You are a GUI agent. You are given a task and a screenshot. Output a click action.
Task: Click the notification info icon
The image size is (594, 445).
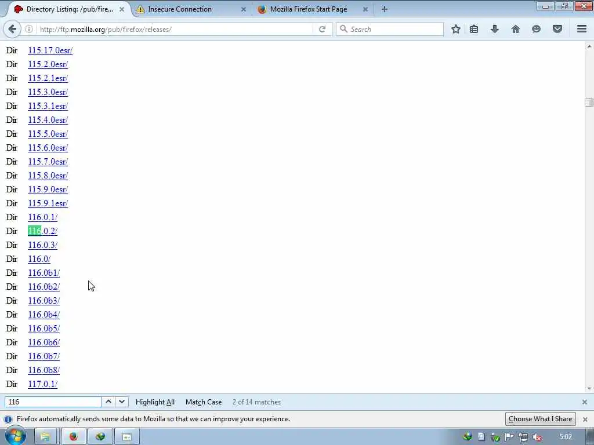pos(8,420)
